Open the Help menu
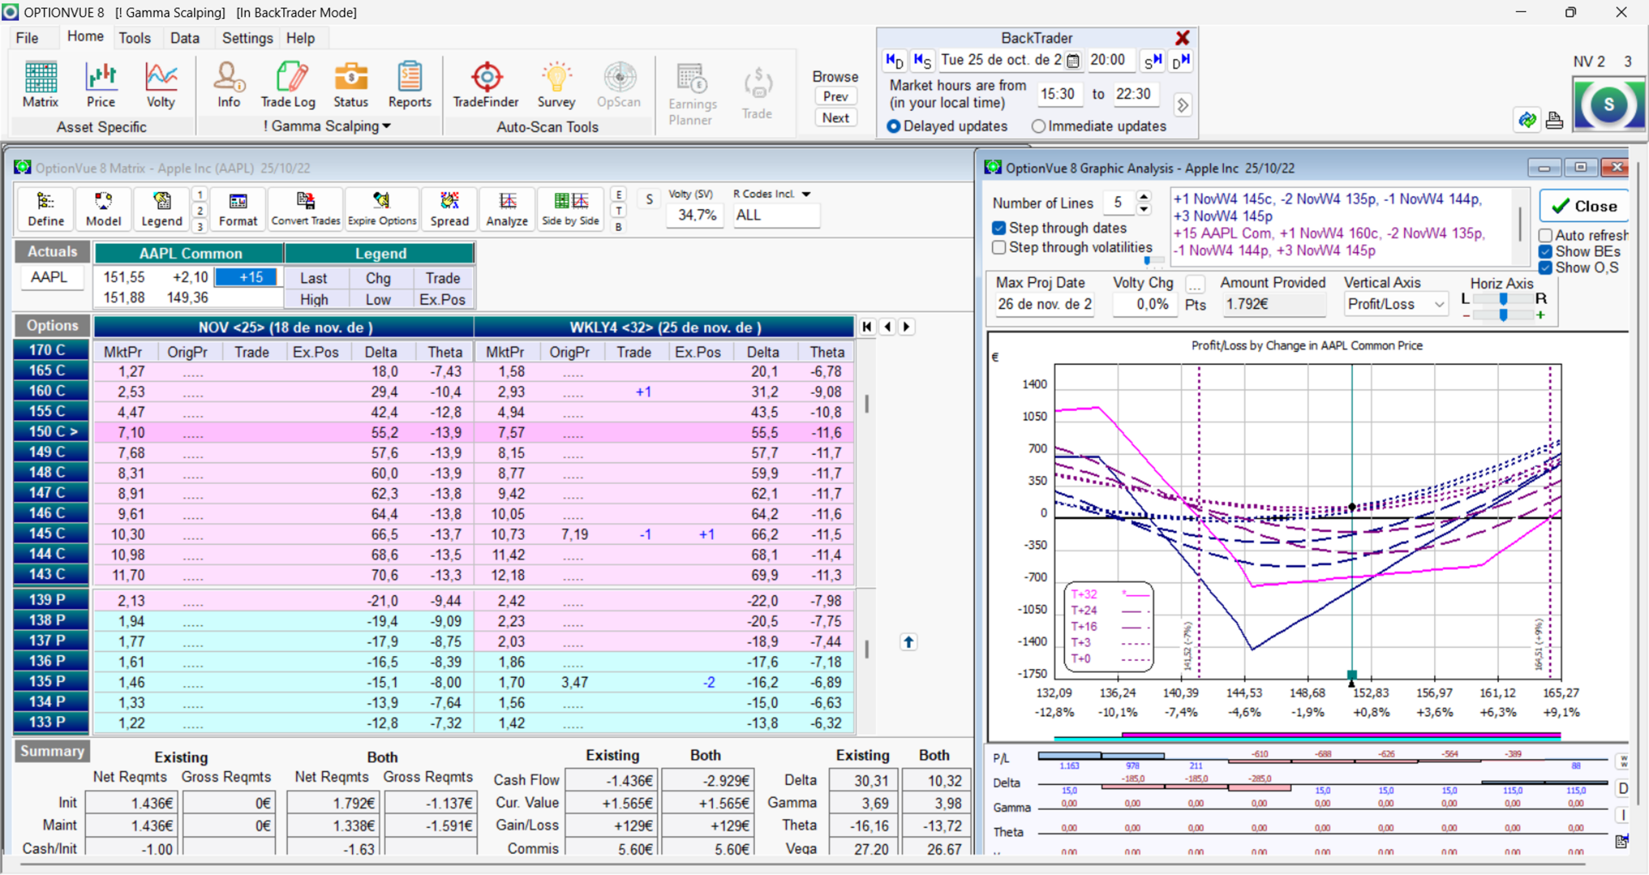This screenshot has width=1649, height=875. [x=300, y=38]
